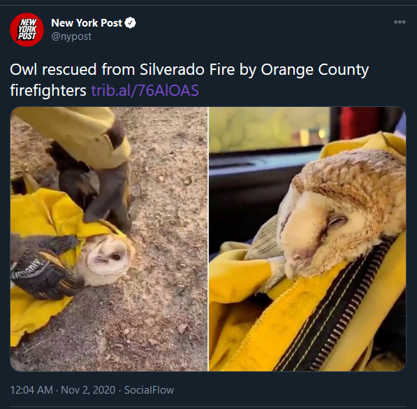
Task: Click the owl's closed eye in right photo
Action: point(337,220)
